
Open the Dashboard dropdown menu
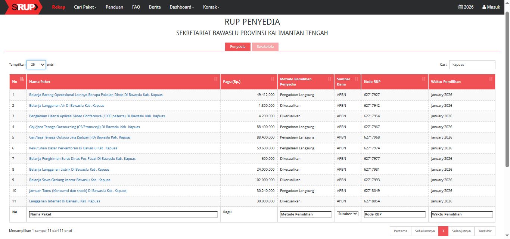point(182,7)
